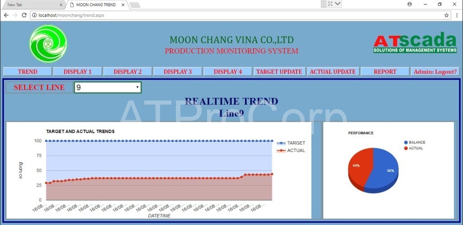Image resolution: width=463 pixels, height=225 pixels.
Task: Go to the TARGET UPDATE page
Action: coord(279,72)
